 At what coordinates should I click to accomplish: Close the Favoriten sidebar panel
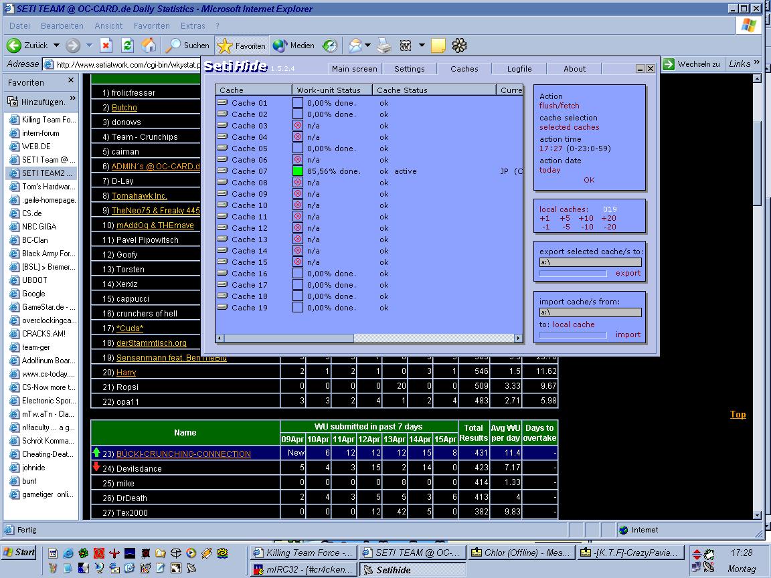point(71,80)
